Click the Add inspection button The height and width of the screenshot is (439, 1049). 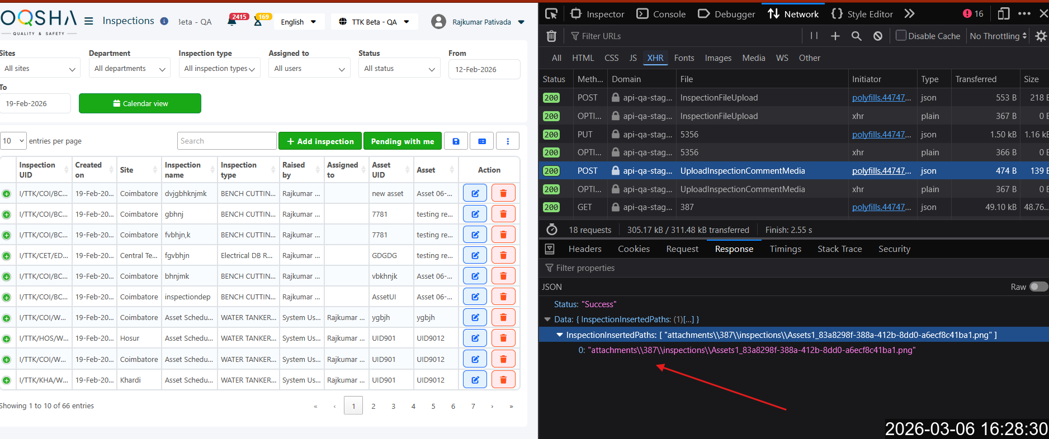pos(320,141)
